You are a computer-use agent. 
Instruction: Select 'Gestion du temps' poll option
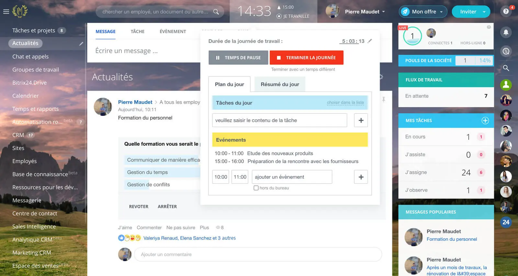[x=147, y=172]
